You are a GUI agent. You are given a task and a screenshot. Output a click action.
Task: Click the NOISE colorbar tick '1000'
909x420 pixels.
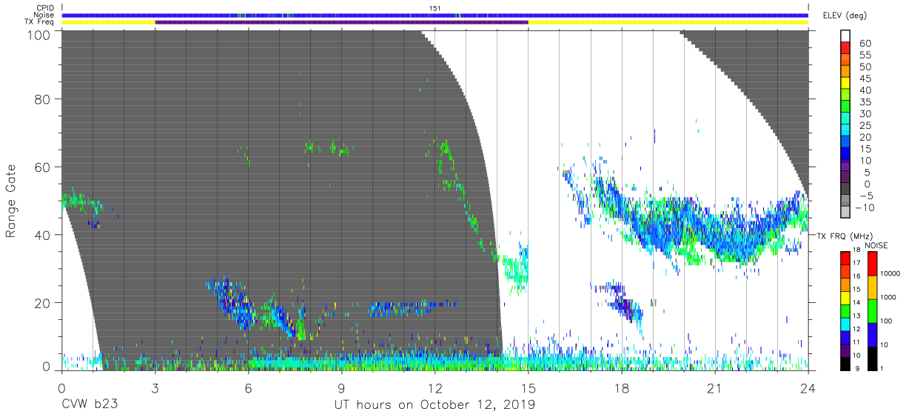tap(889, 297)
